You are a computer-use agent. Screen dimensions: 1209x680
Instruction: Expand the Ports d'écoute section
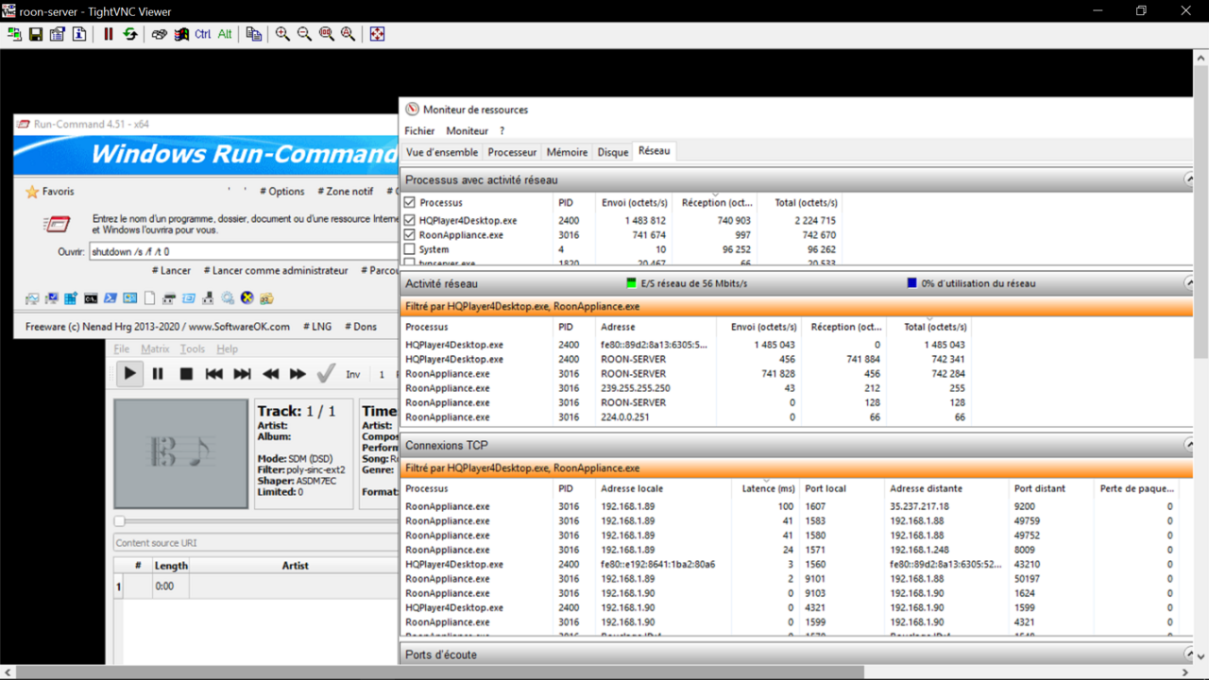coord(1189,654)
